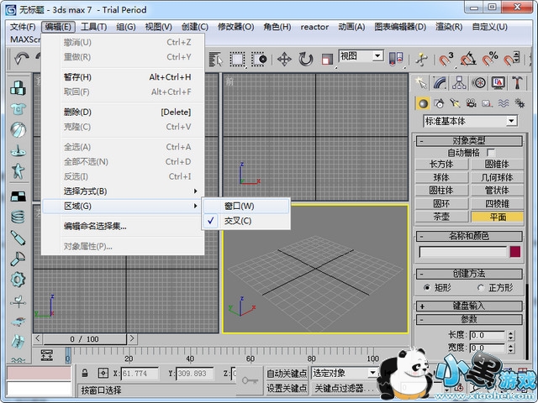Click the object color swatch
Viewport: 538px width, 403px height.
point(516,251)
